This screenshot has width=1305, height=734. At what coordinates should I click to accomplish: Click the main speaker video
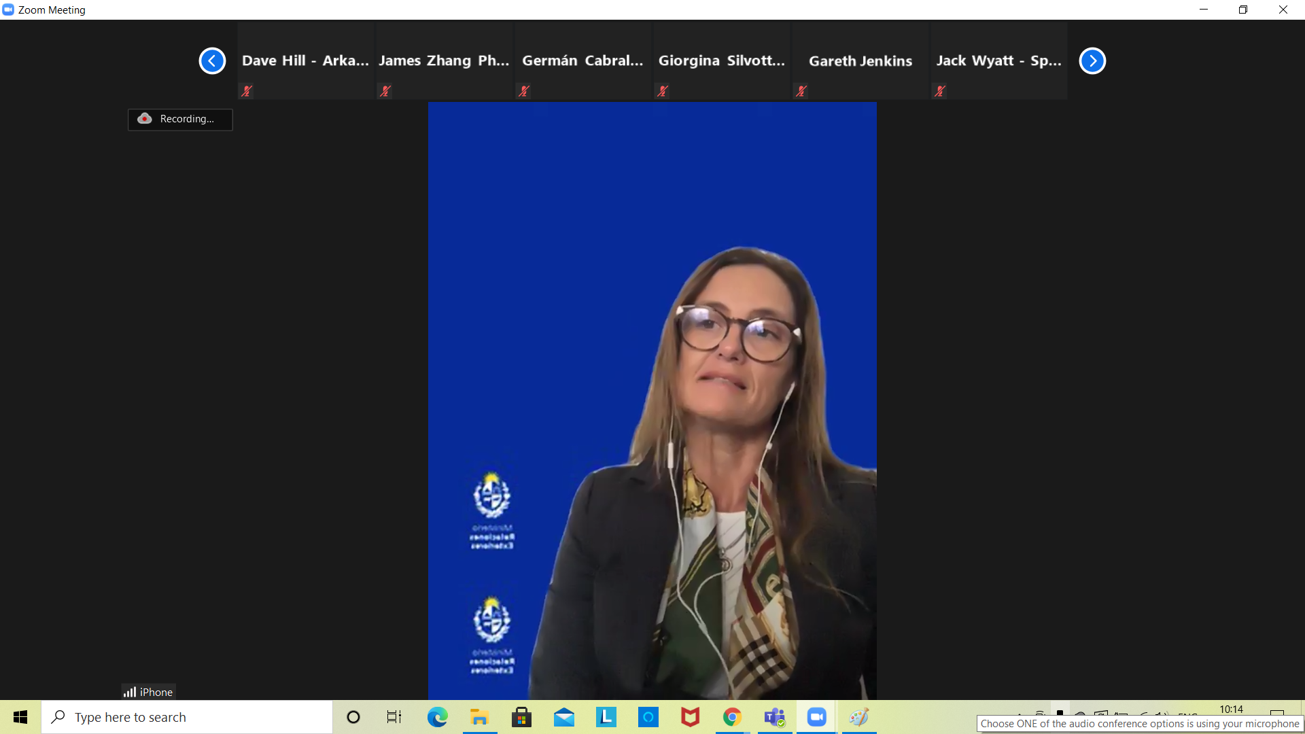click(652, 401)
